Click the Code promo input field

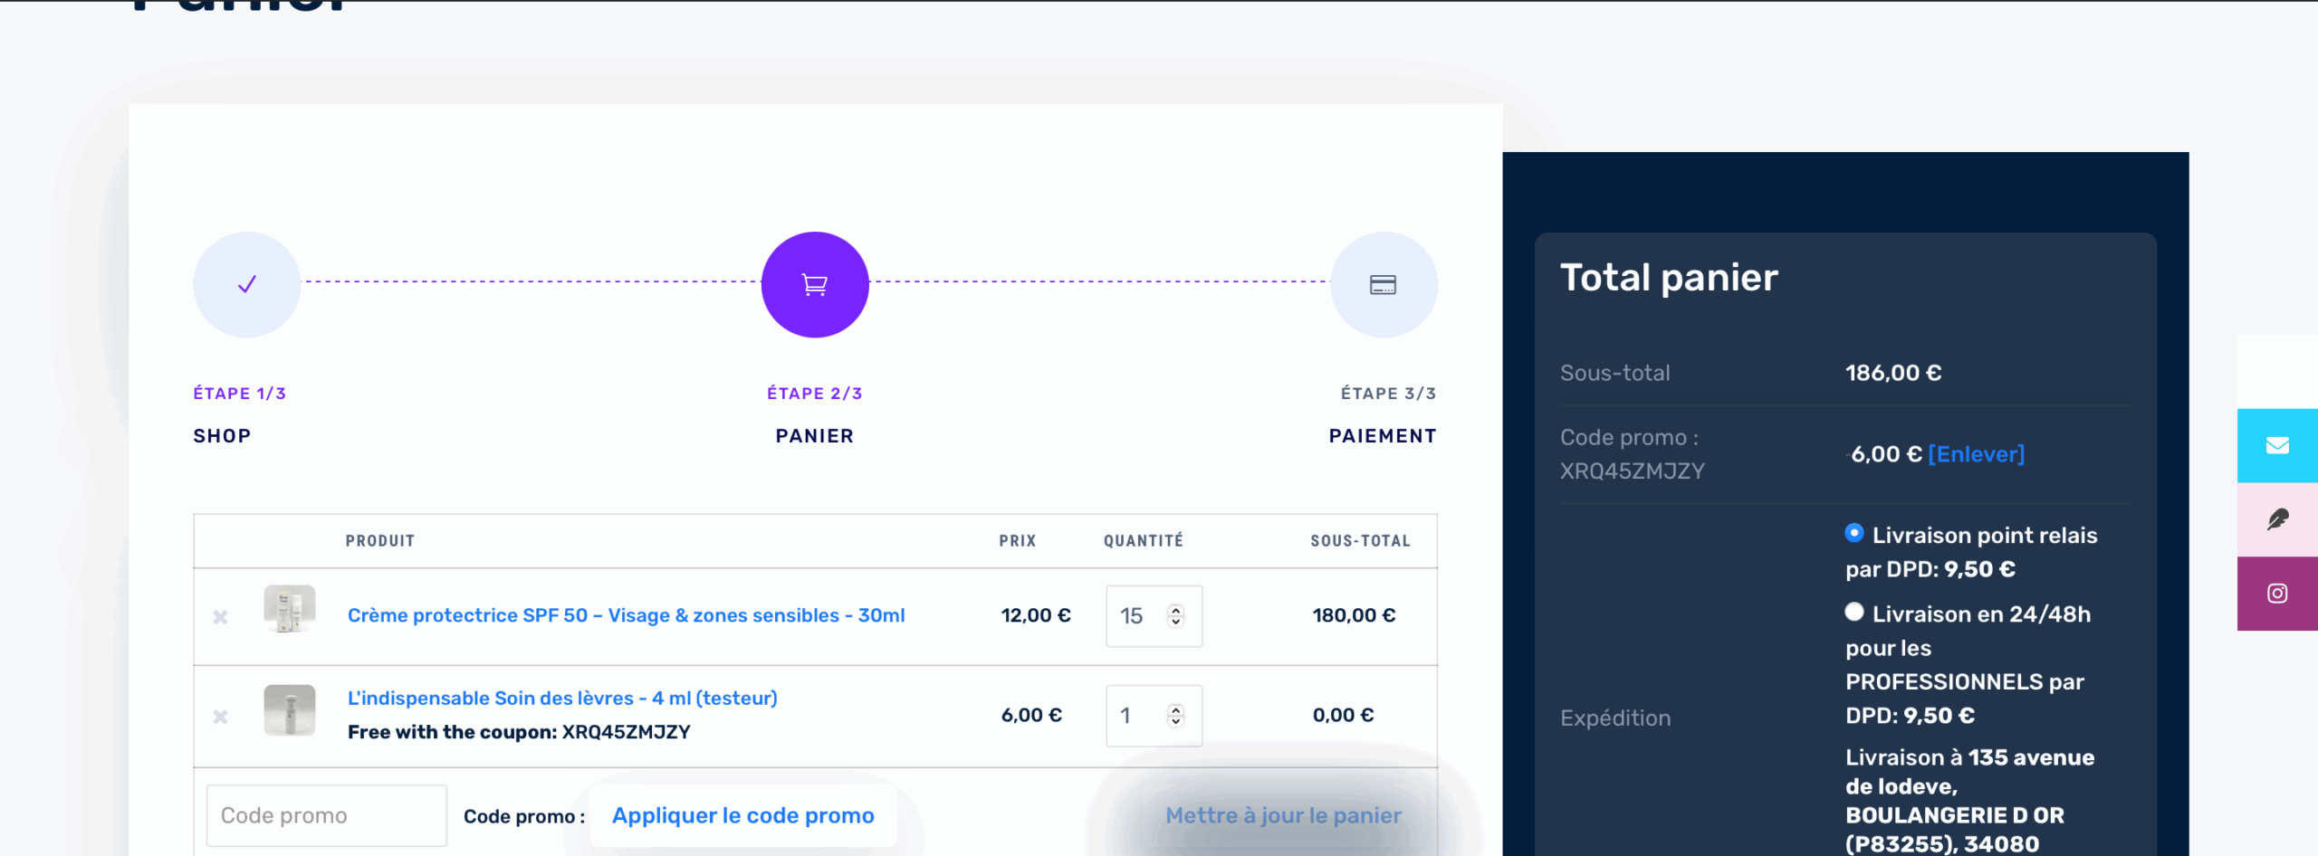point(326,815)
